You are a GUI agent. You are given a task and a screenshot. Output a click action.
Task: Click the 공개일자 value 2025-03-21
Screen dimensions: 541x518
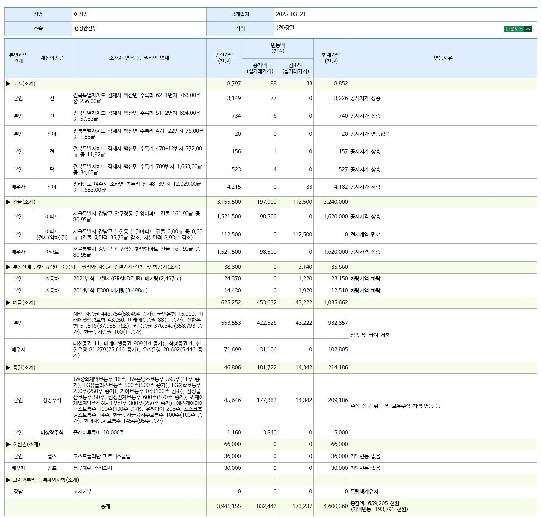tap(291, 14)
